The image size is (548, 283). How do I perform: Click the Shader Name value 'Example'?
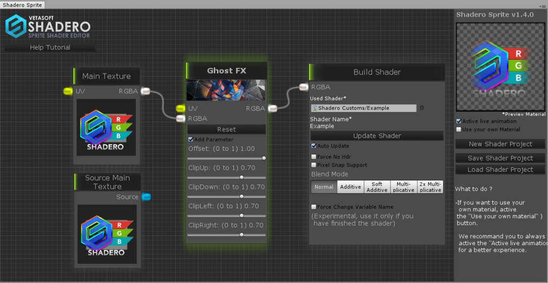pos(322,126)
